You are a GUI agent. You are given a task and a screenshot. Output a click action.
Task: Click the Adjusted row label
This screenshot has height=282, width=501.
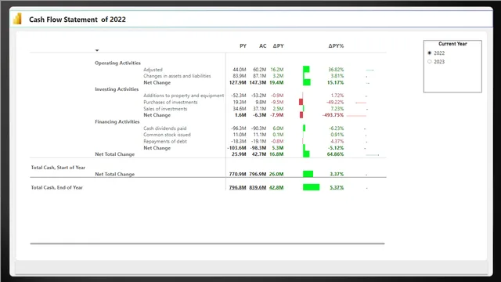tap(153, 70)
